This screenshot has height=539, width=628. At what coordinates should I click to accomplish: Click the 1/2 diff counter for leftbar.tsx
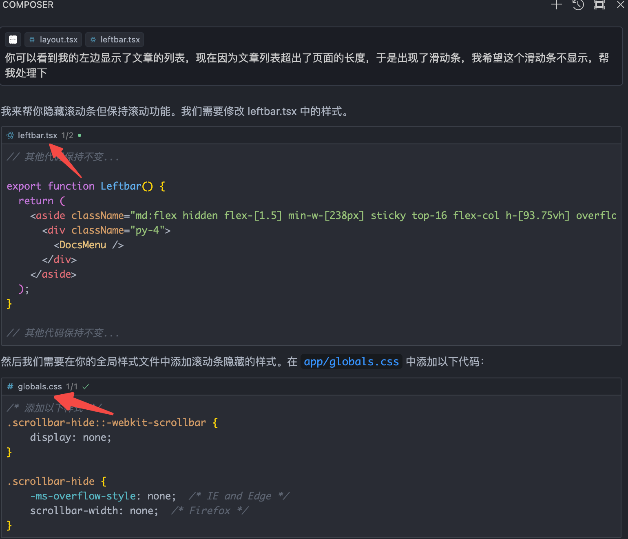[67, 135]
